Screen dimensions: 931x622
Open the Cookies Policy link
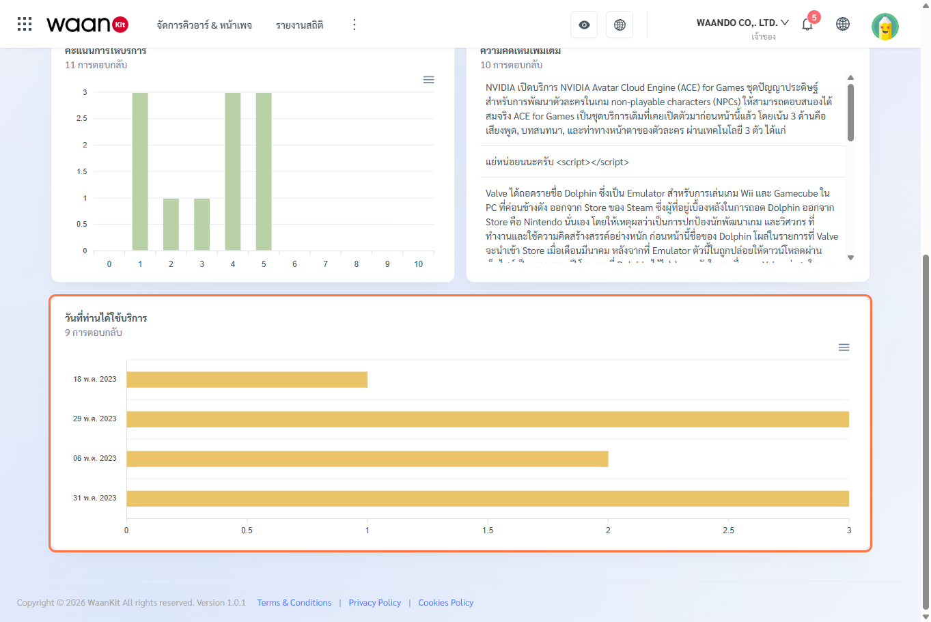coord(446,603)
